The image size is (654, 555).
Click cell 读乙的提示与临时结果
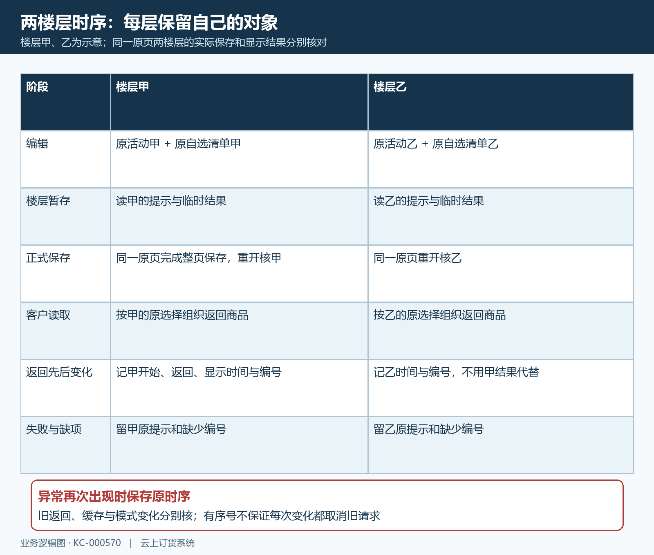pos(501,217)
